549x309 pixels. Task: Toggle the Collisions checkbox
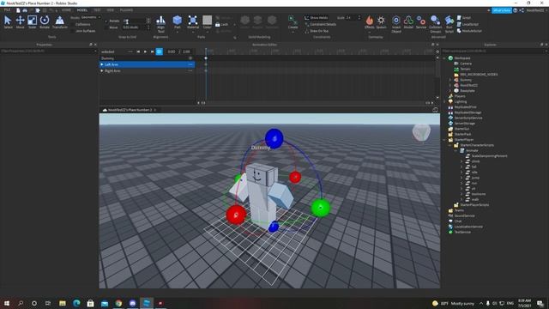[x=72, y=25]
